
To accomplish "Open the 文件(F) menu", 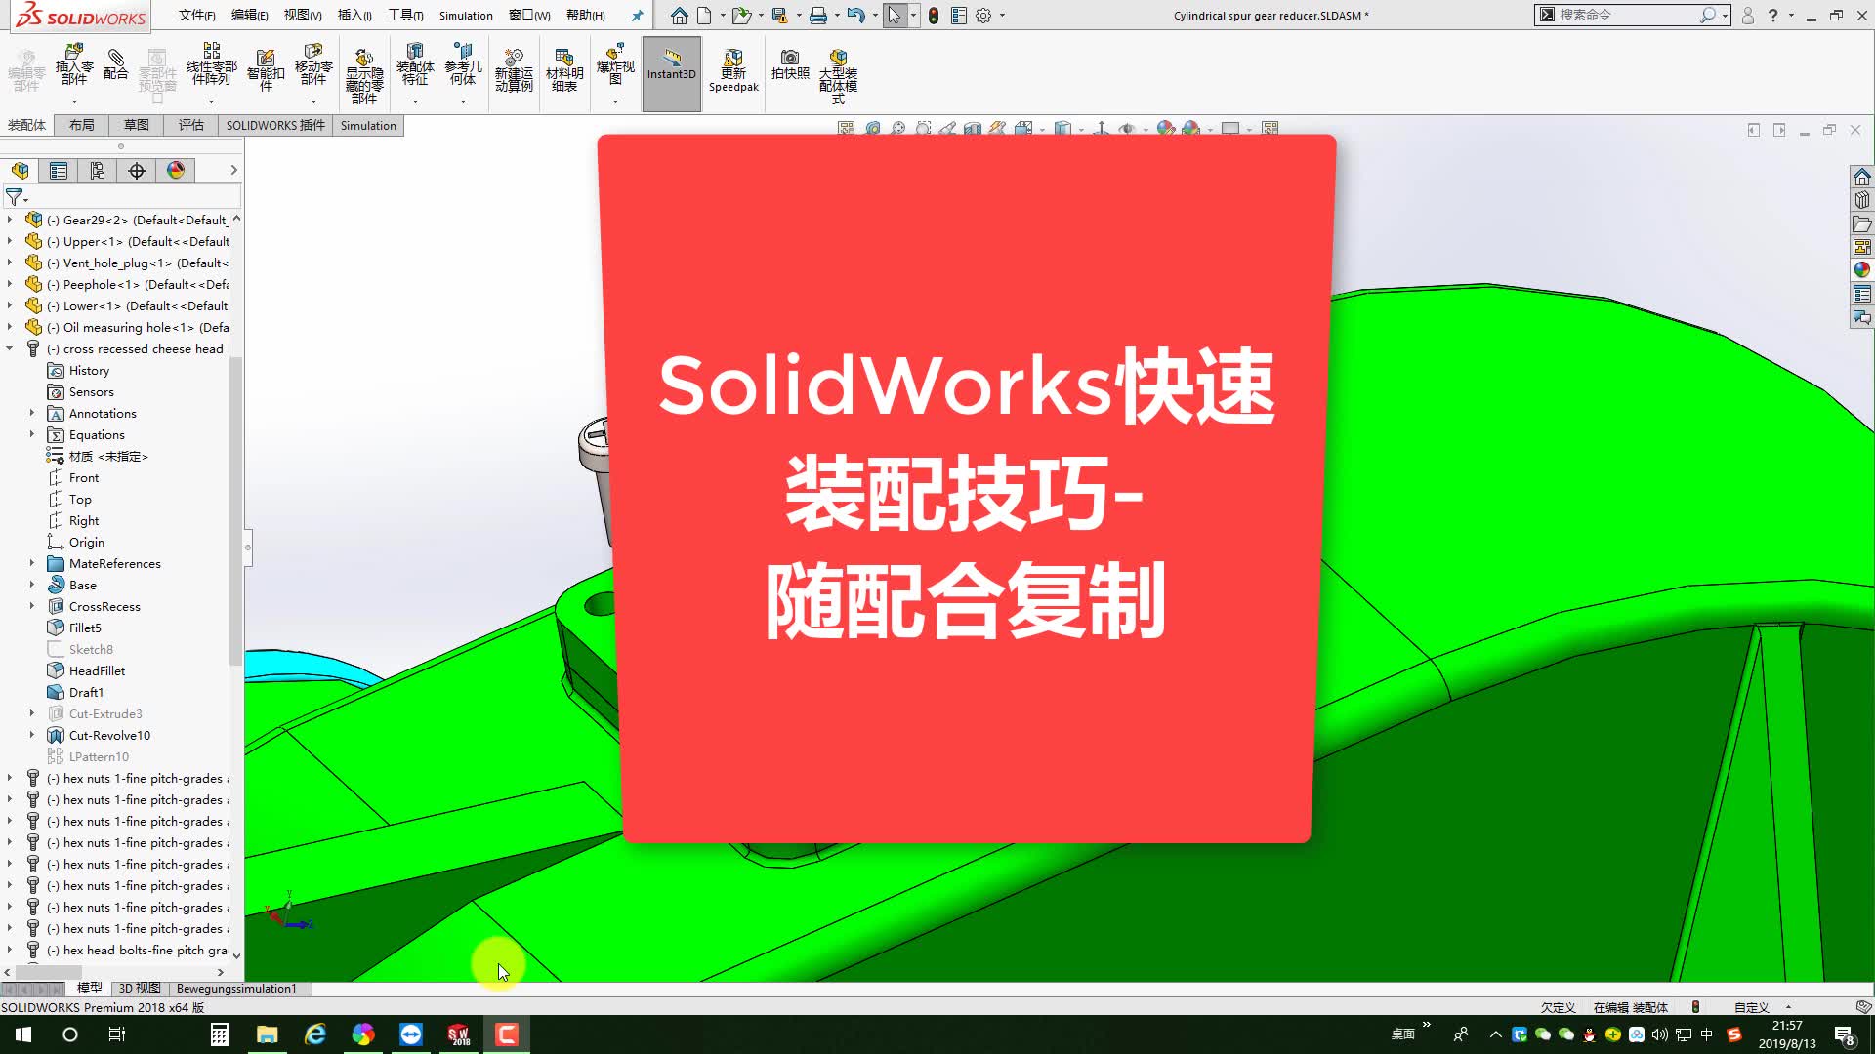I will pyautogui.click(x=197, y=16).
